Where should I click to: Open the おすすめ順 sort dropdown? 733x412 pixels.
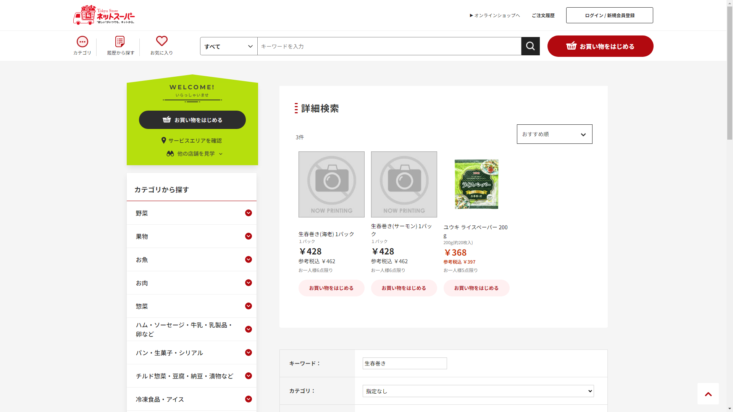point(554,134)
